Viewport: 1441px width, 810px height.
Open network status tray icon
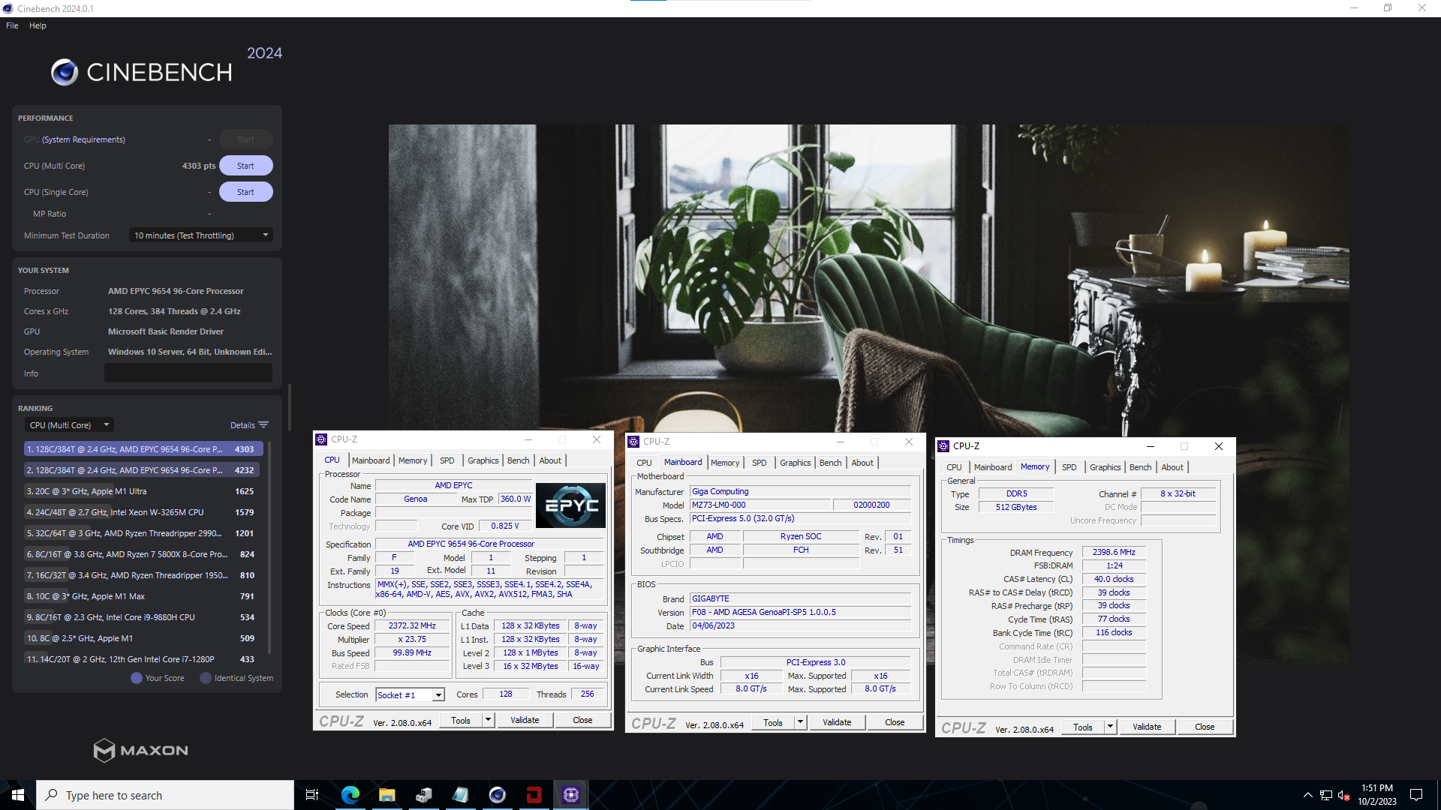coord(1326,795)
